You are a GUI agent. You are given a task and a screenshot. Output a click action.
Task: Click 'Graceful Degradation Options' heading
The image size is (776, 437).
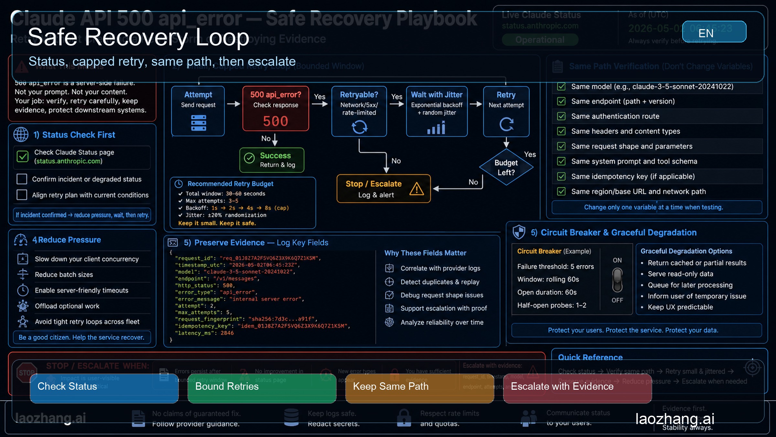[x=686, y=251]
